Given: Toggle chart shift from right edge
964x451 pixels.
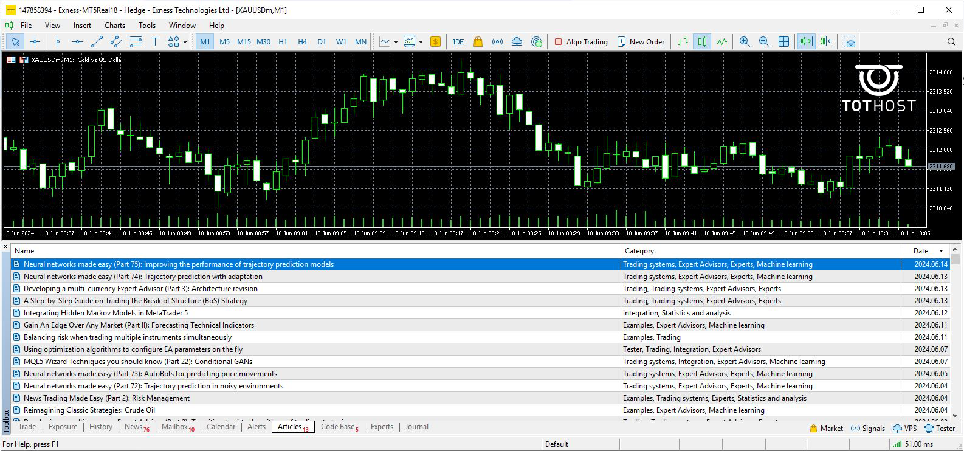Looking at the screenshot, I should click(826, 41).
